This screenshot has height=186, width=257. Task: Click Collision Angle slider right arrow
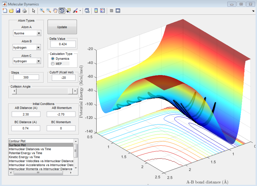pos(75,91)
